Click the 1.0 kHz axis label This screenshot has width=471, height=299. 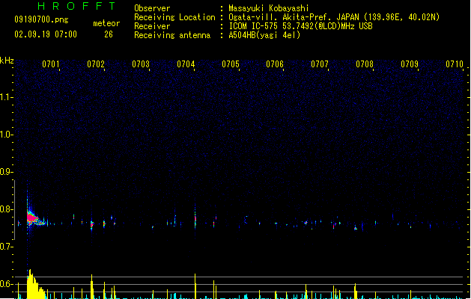(6, 135)
